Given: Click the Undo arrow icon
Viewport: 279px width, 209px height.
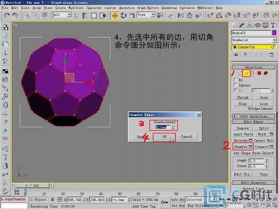Looking at the screenshot, I should click(6, 15).
